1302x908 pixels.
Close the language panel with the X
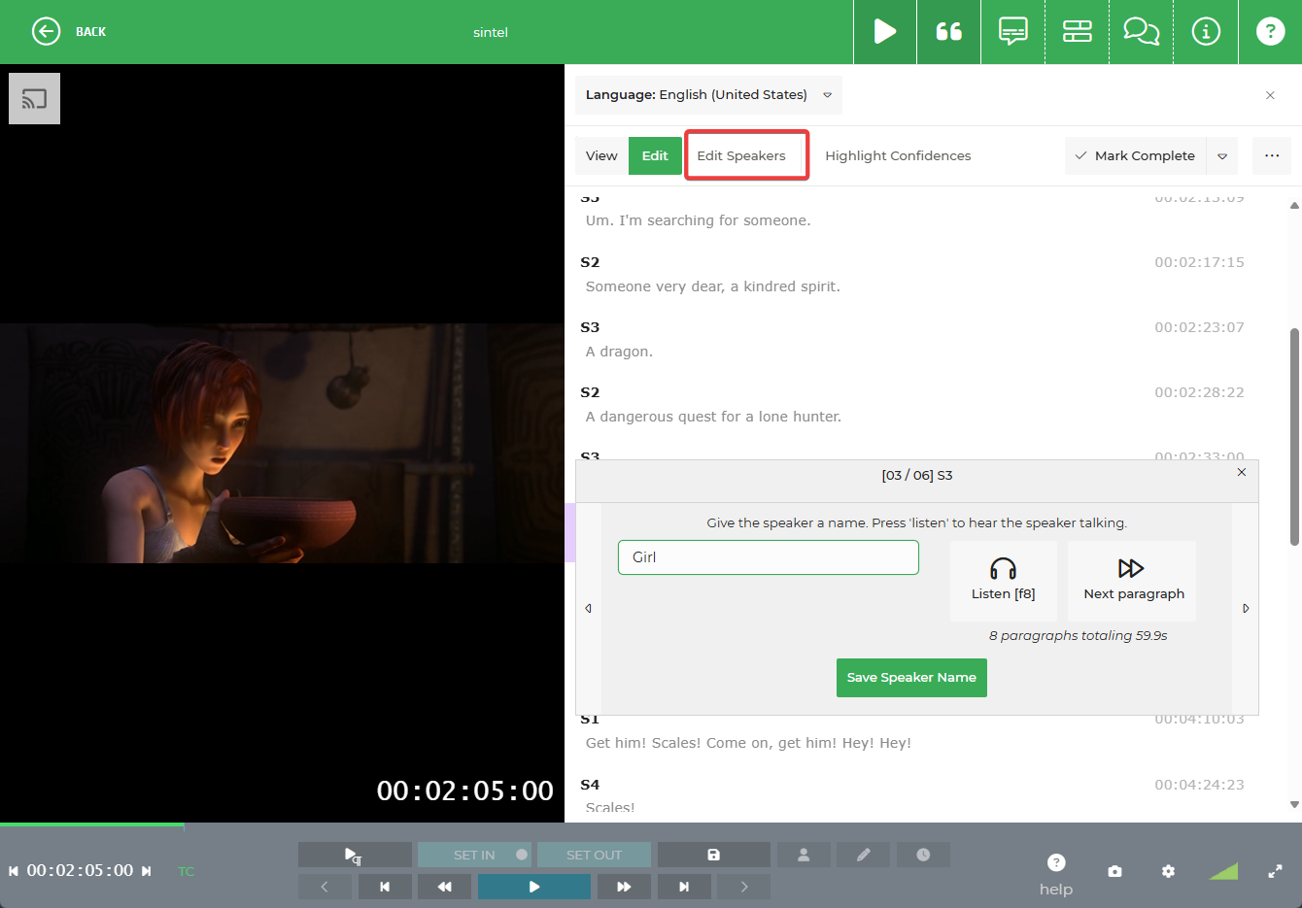tap(1270, 95)
